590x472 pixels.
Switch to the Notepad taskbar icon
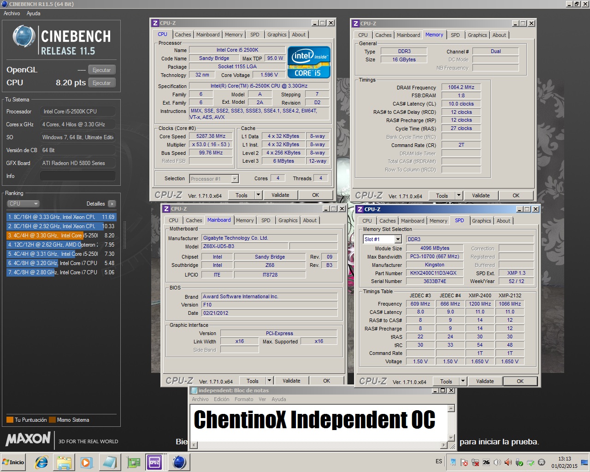[110, 462]
